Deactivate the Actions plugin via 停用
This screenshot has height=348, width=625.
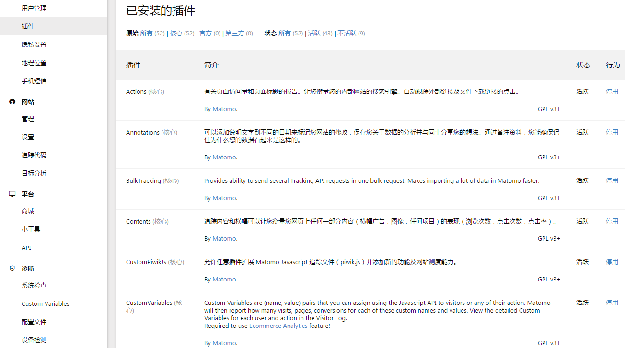click(x=612, y=91)
